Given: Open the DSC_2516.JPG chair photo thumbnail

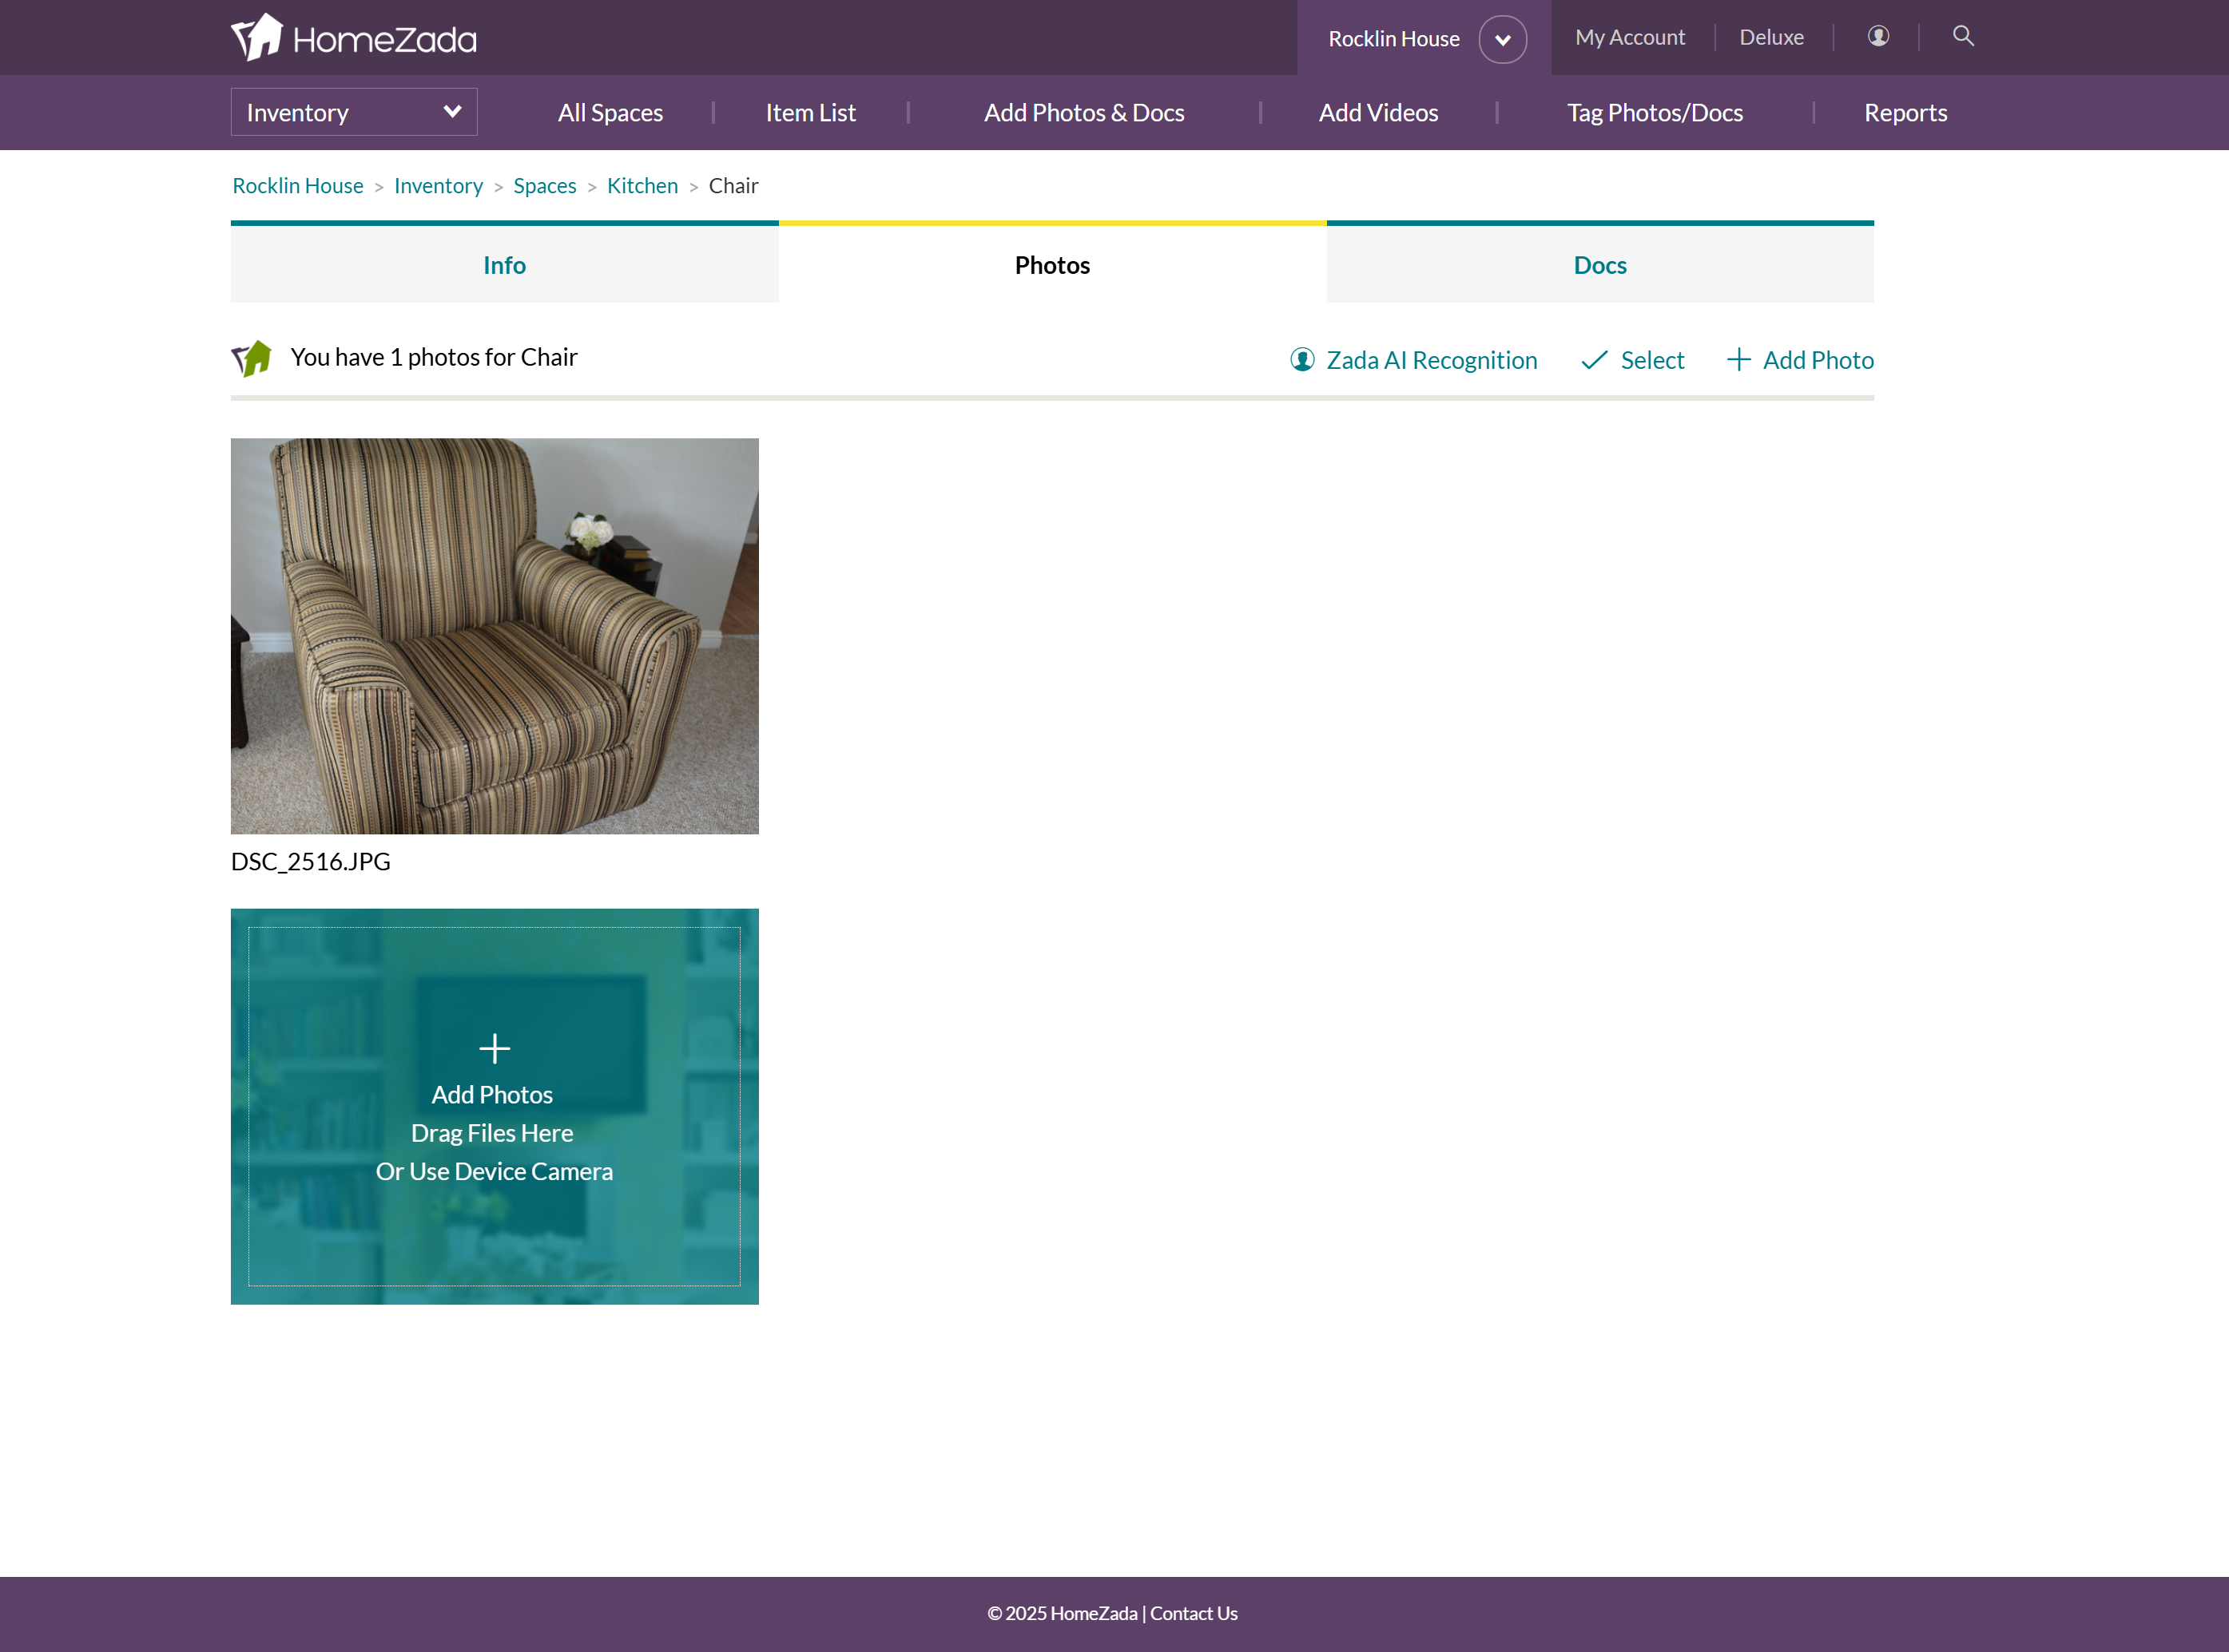Looking at the screenshot, I should click(495, 636).
